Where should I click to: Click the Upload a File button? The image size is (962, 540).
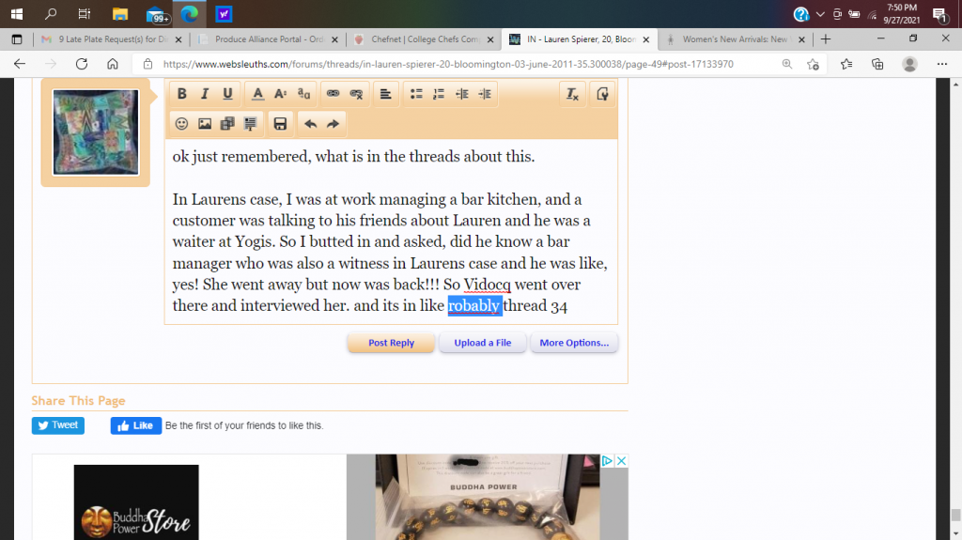[x=482, y=343]
